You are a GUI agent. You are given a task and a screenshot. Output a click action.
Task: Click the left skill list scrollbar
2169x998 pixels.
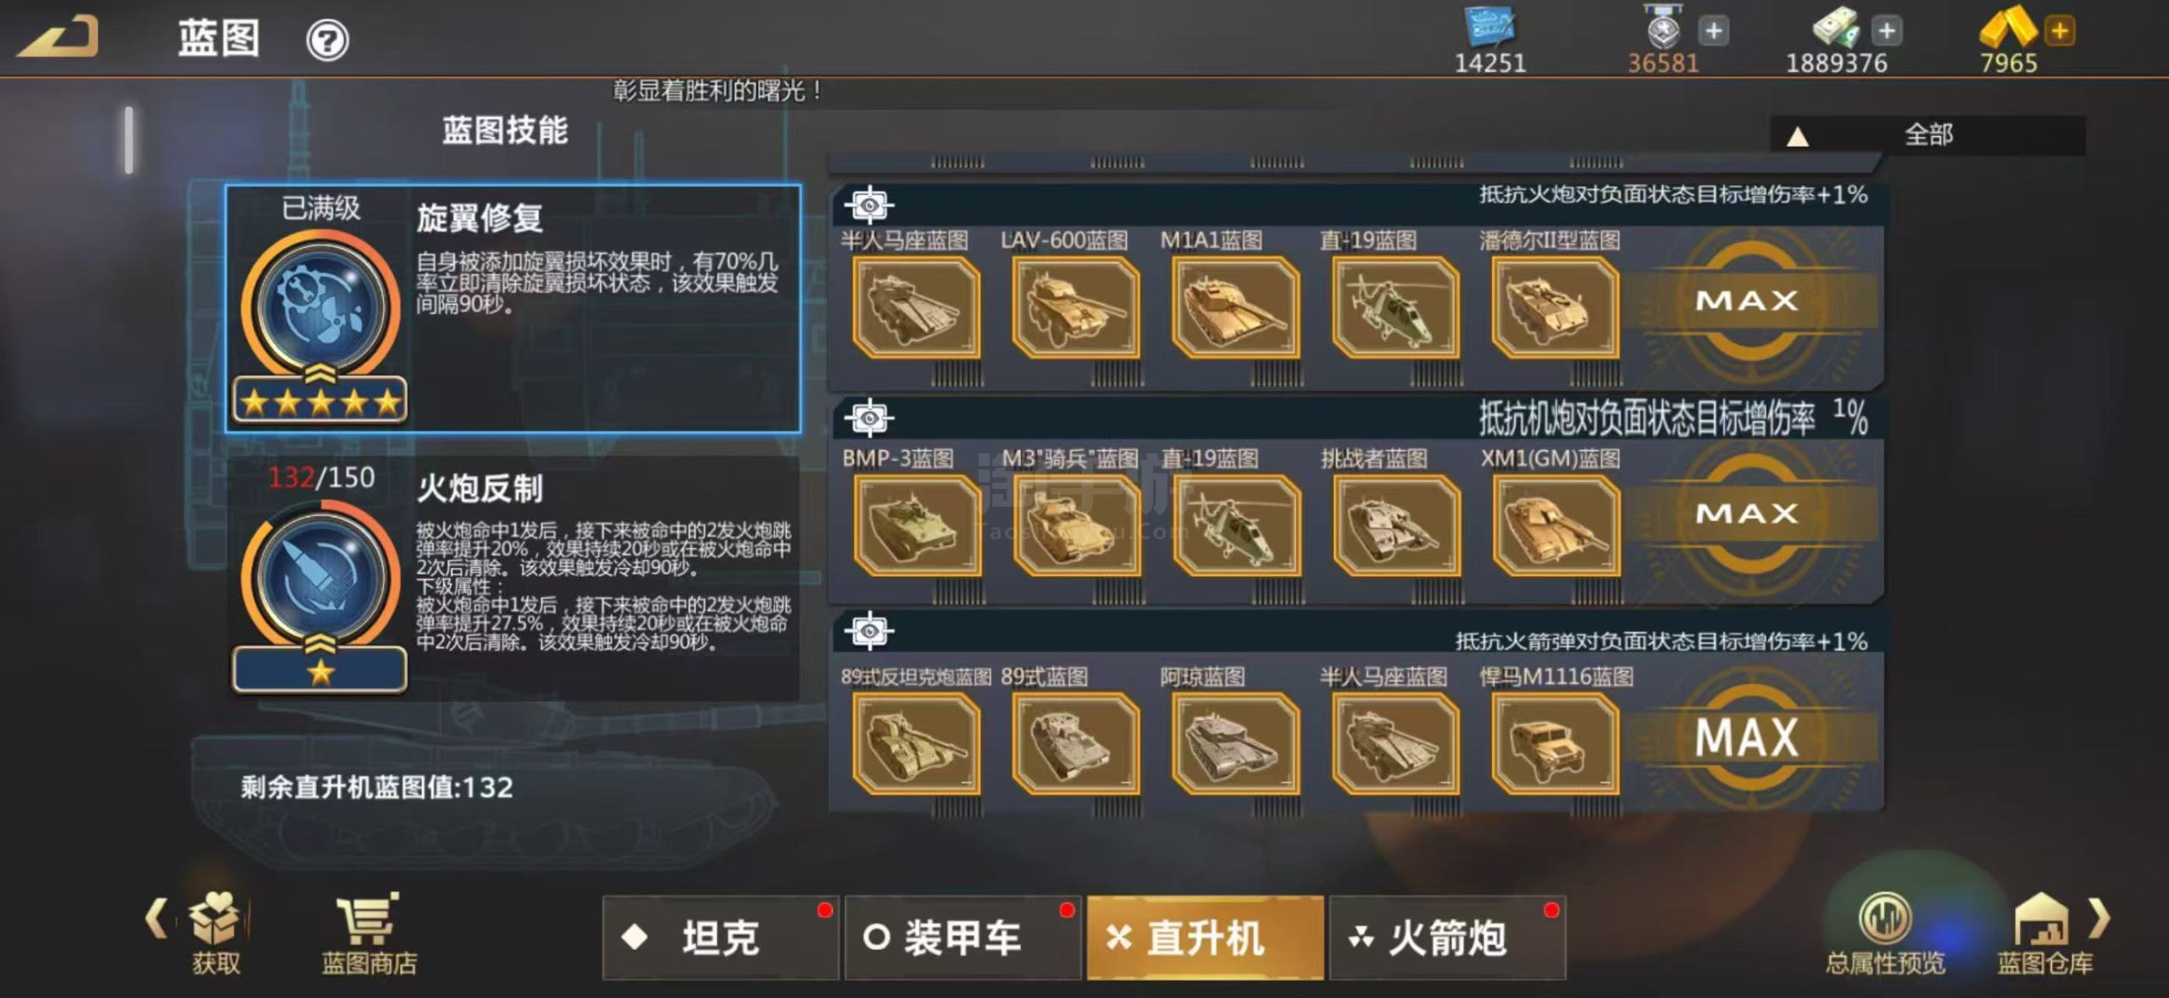129,140
